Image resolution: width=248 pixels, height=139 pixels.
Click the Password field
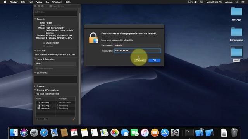click(x=138, y=51)
